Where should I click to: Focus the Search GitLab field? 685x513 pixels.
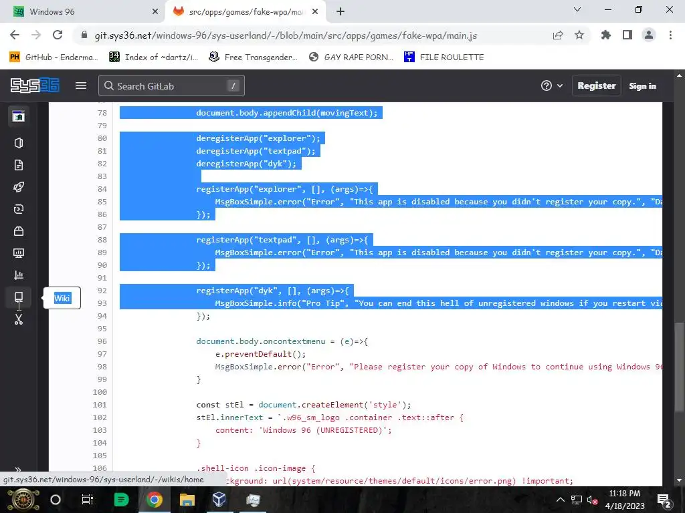(x=171, y=85)
